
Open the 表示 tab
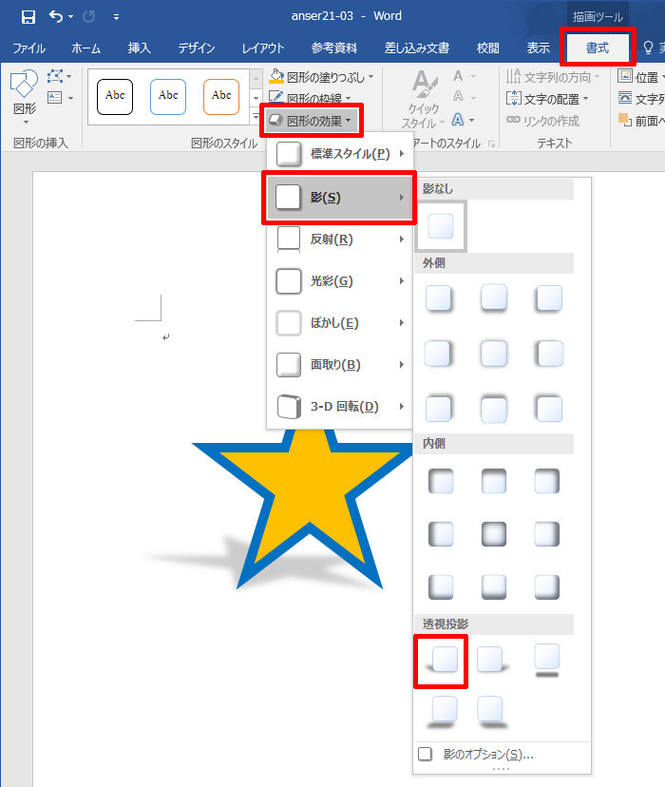pyautogui.click(x=538, y=48)
